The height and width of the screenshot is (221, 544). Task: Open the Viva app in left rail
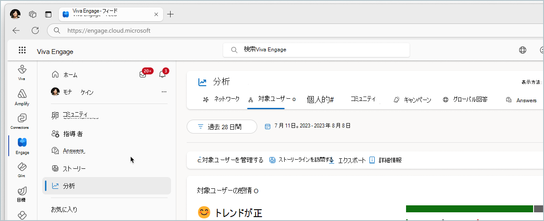[22, 72]
